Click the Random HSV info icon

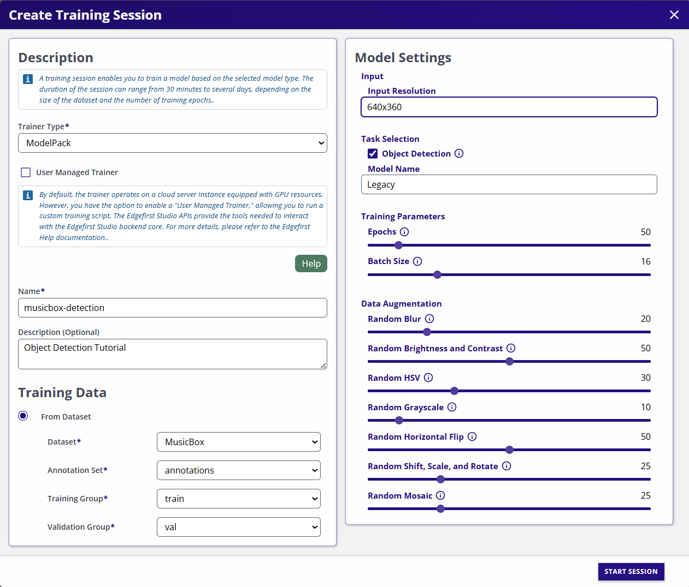428,378
